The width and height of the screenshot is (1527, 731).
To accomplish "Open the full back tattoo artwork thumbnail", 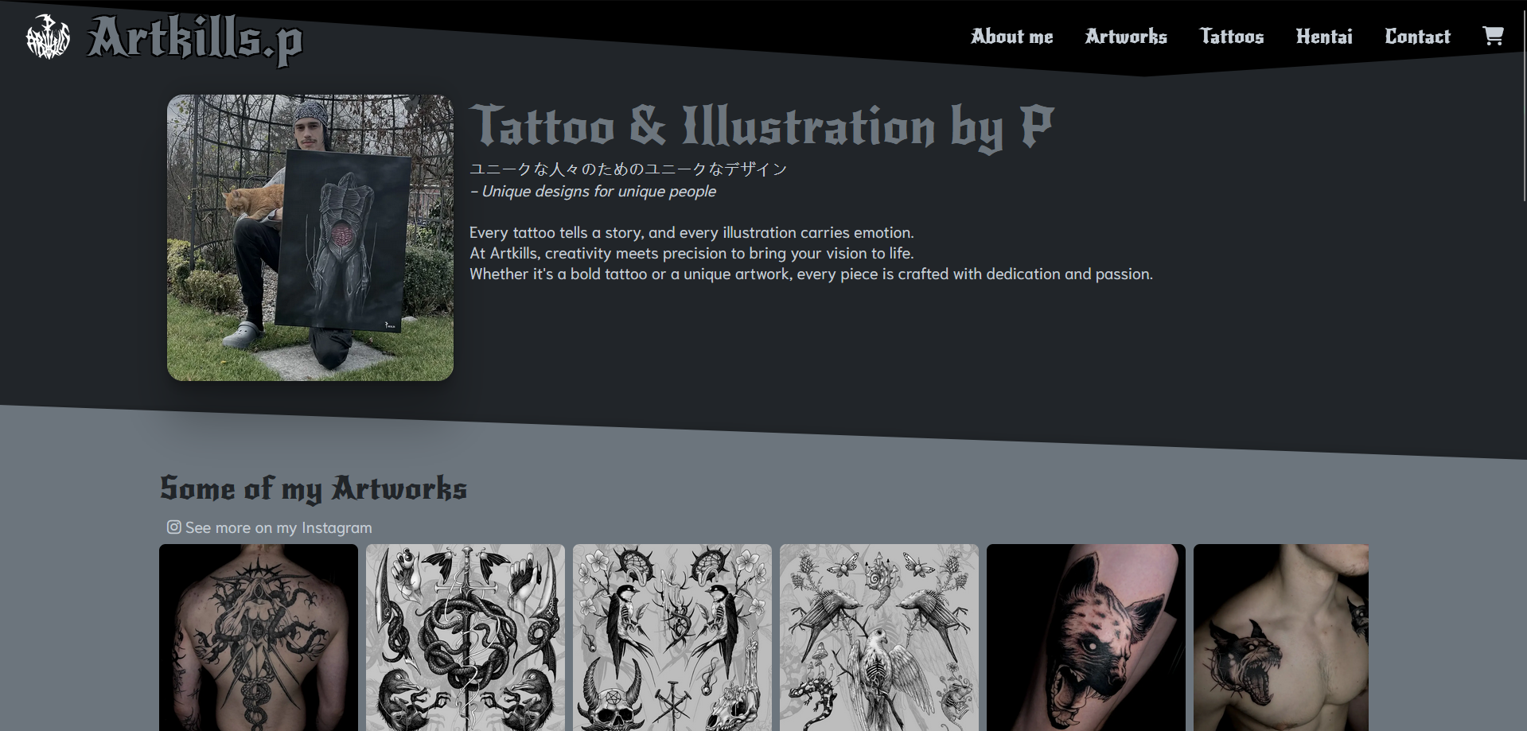I will point(259,637).
